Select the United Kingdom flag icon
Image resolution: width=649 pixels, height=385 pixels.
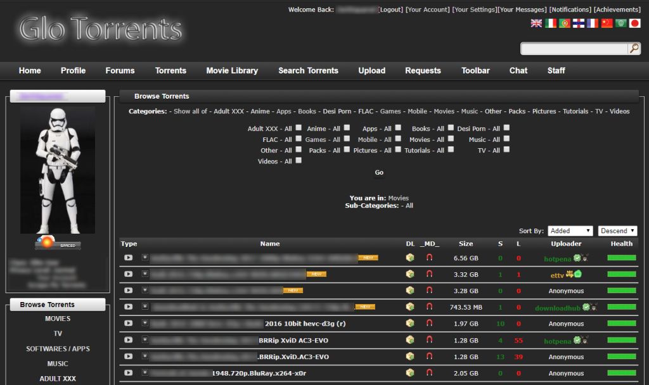[536, 23]
